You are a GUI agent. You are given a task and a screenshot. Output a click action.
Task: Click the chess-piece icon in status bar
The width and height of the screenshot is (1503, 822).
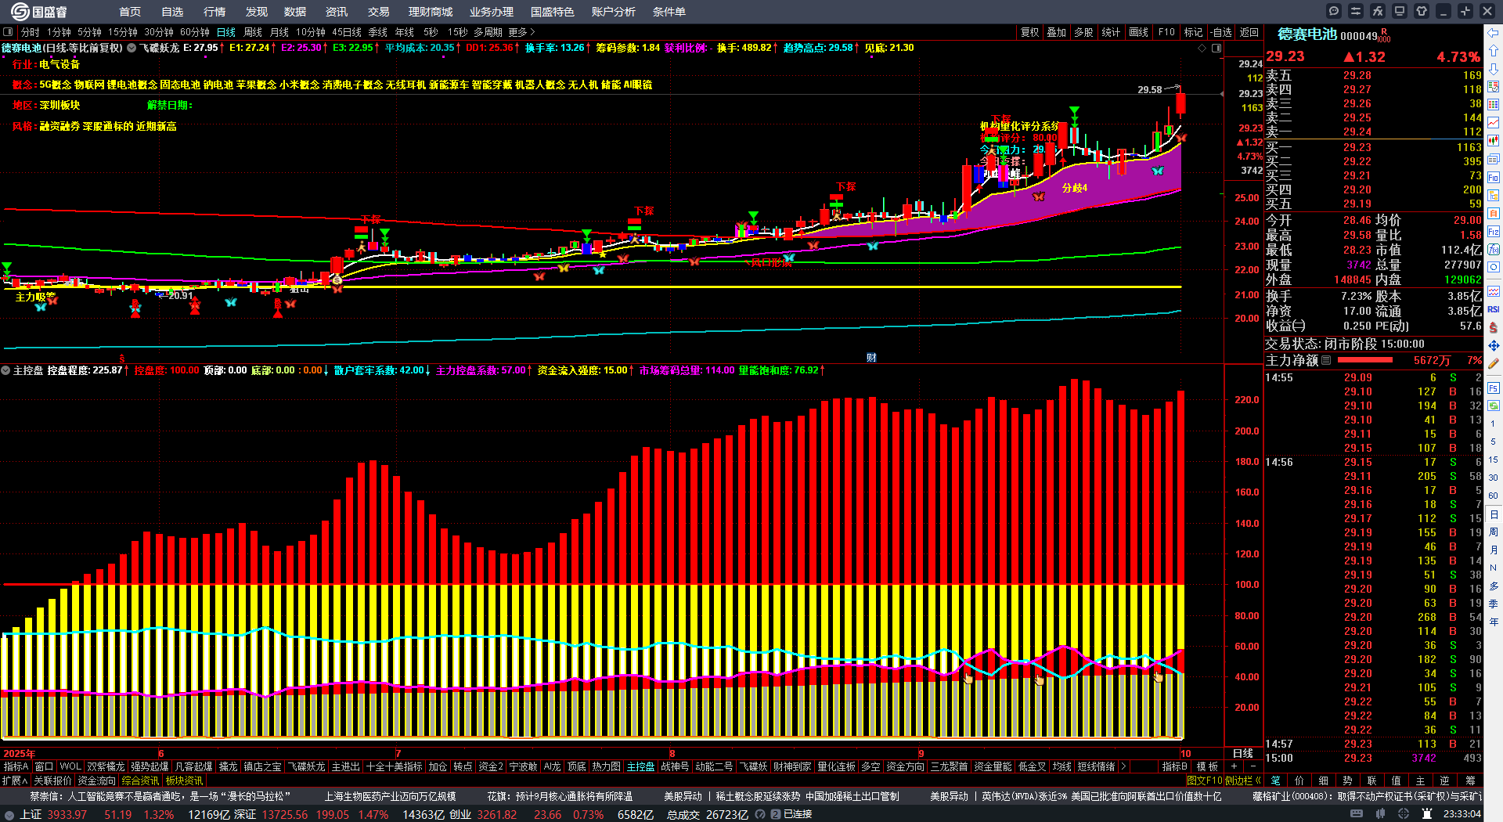1427,814
